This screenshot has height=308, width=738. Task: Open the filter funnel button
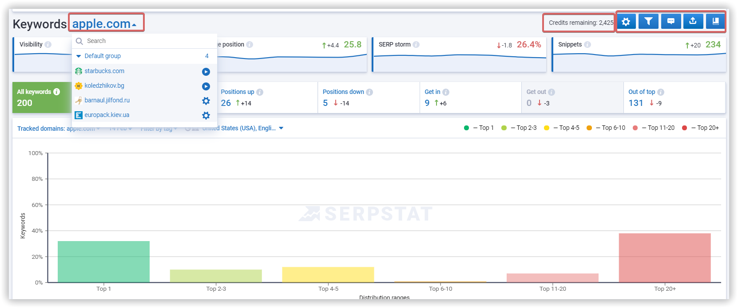click(x=648, y=21)
